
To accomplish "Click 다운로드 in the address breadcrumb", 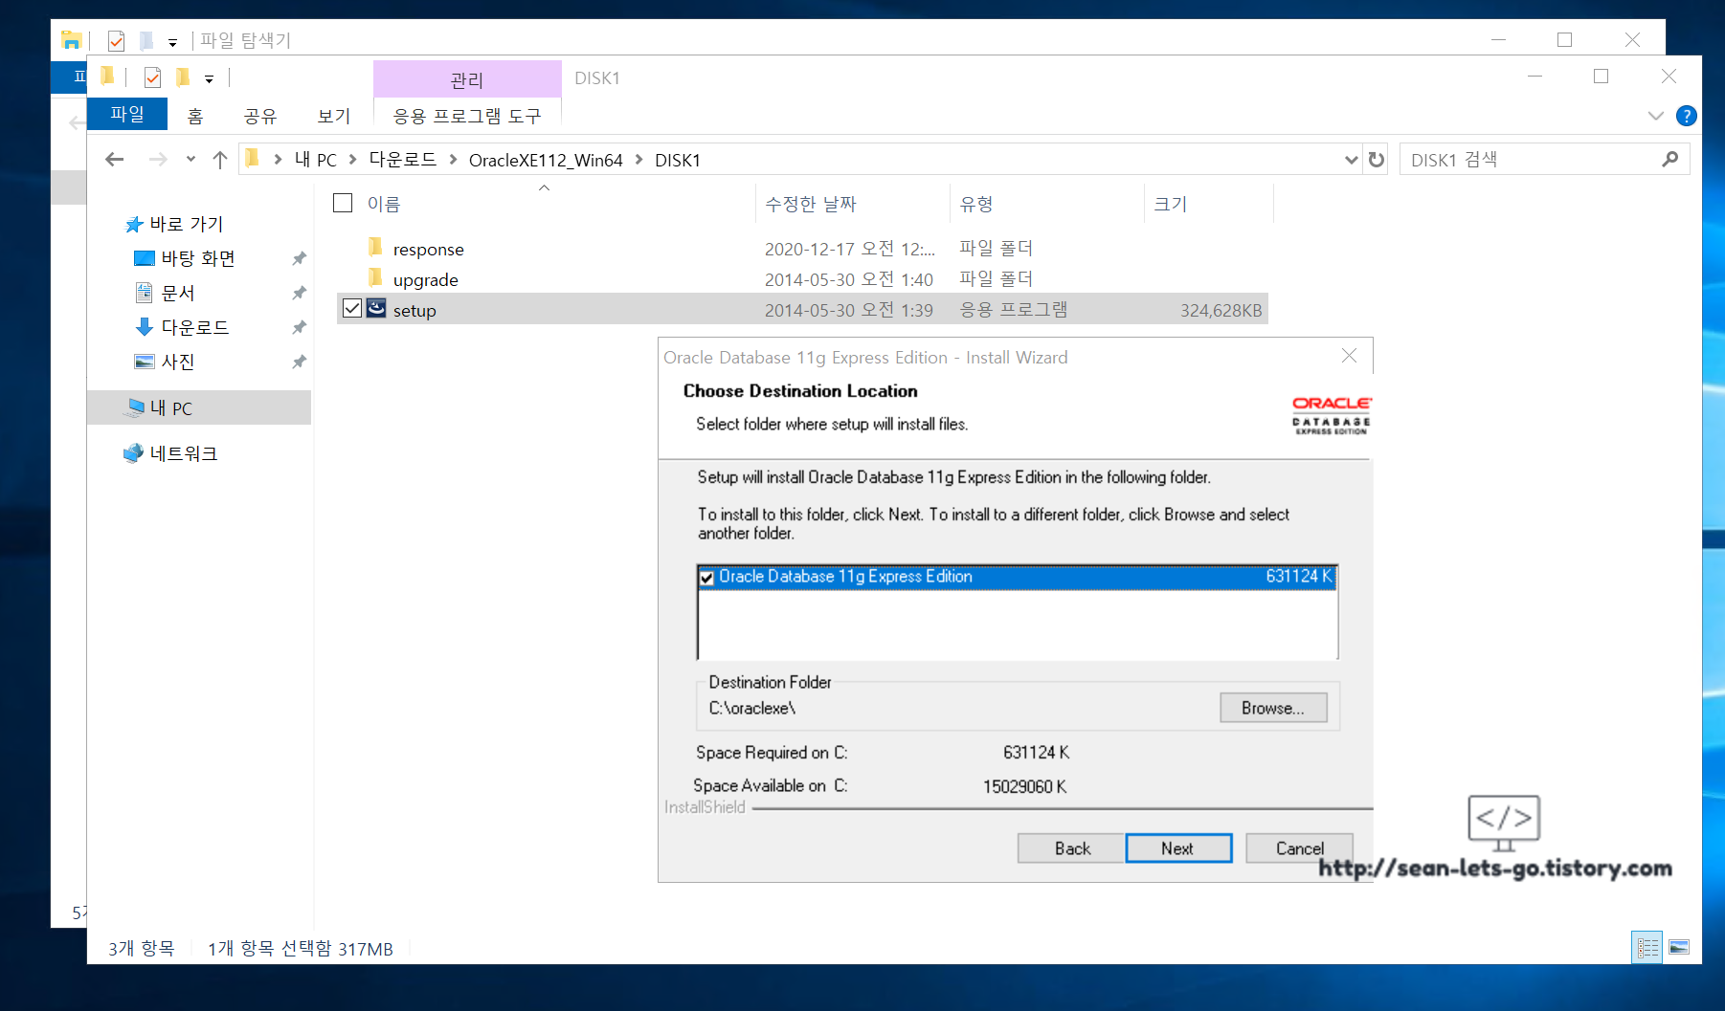I will pos(403,160).
